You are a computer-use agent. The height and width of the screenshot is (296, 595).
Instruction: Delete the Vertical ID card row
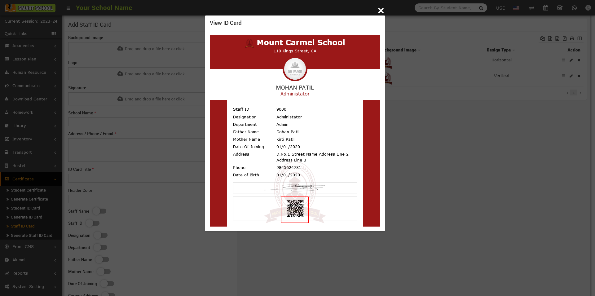(579, 76)
